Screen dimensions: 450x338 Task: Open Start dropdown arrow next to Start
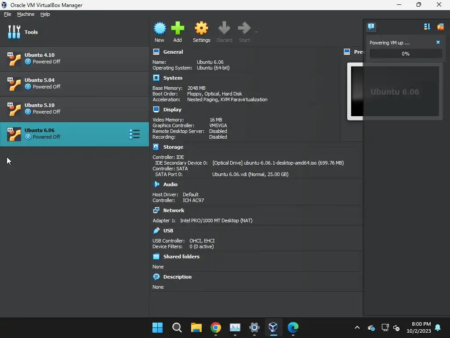[x=256, y=32]
